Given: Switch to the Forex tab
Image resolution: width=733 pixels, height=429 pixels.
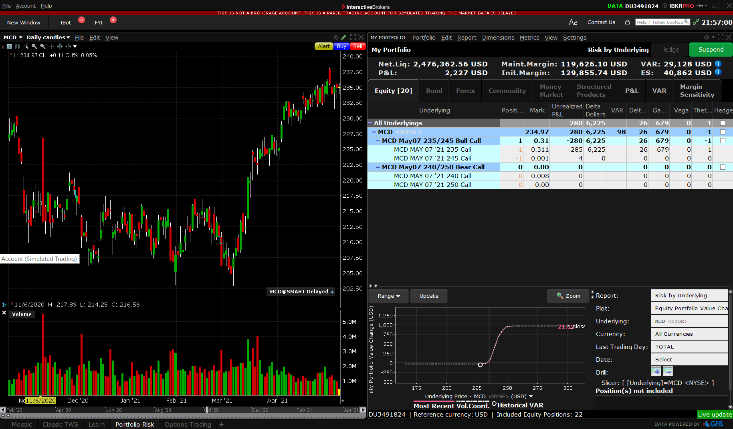Looking at the screenshot, I should click(x=465, y=91).
